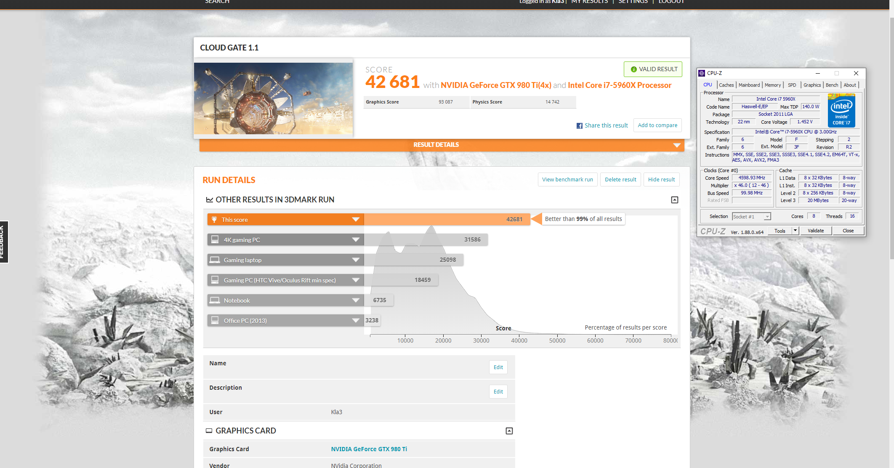
Task: Click the Validate button in CPU-Z
Action: pos(816,231)
